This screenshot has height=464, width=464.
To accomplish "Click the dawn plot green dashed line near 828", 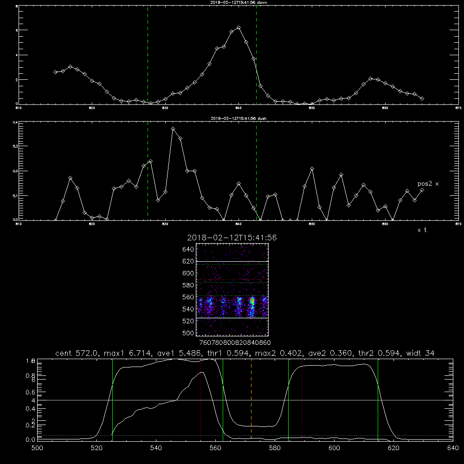I will tap(148, 55).
